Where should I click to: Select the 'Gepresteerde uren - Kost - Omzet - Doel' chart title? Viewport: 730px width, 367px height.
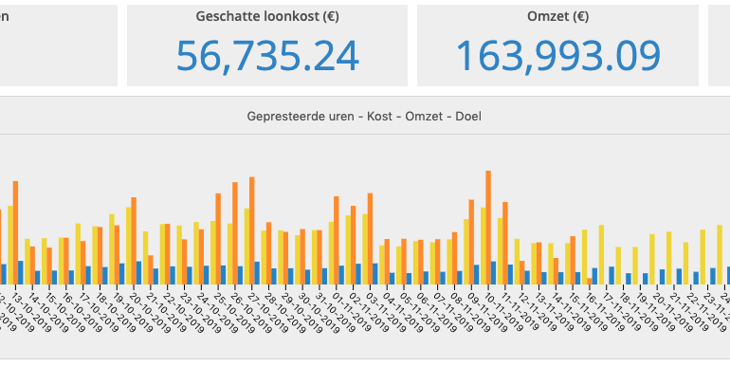pos(364,117)
